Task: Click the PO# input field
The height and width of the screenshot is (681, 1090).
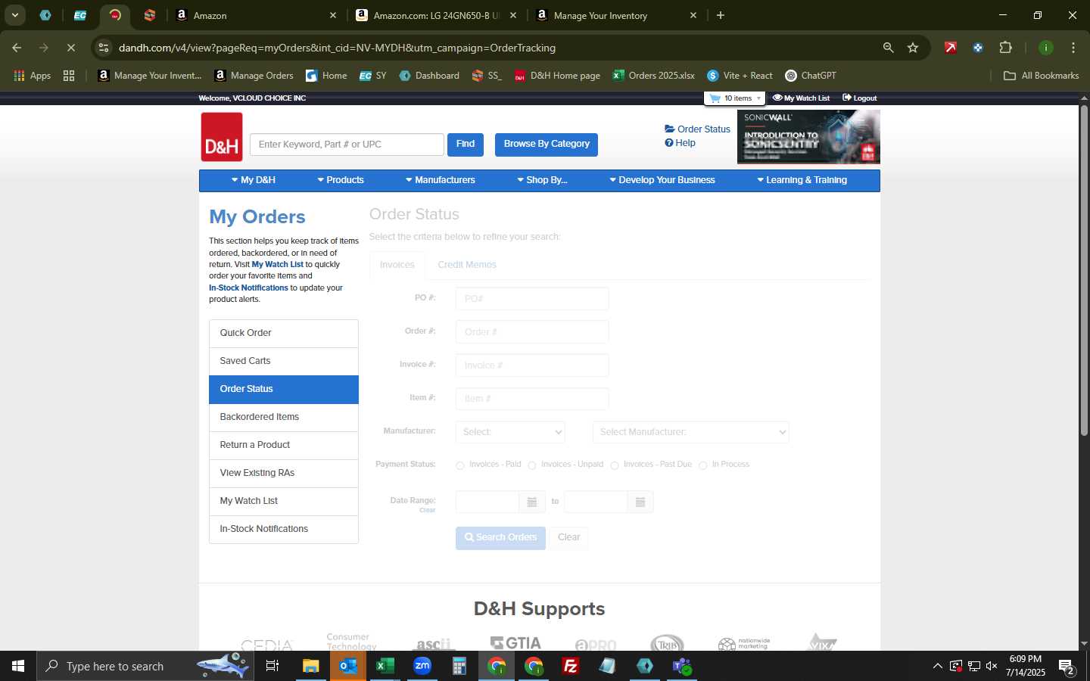Action: coord(532,299)
